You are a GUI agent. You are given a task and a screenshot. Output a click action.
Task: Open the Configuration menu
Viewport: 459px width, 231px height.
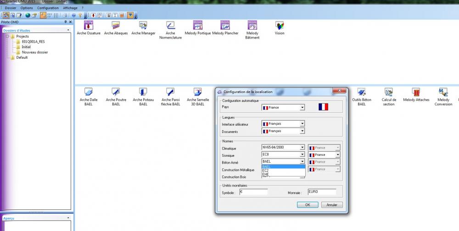[x=48, y=8]
